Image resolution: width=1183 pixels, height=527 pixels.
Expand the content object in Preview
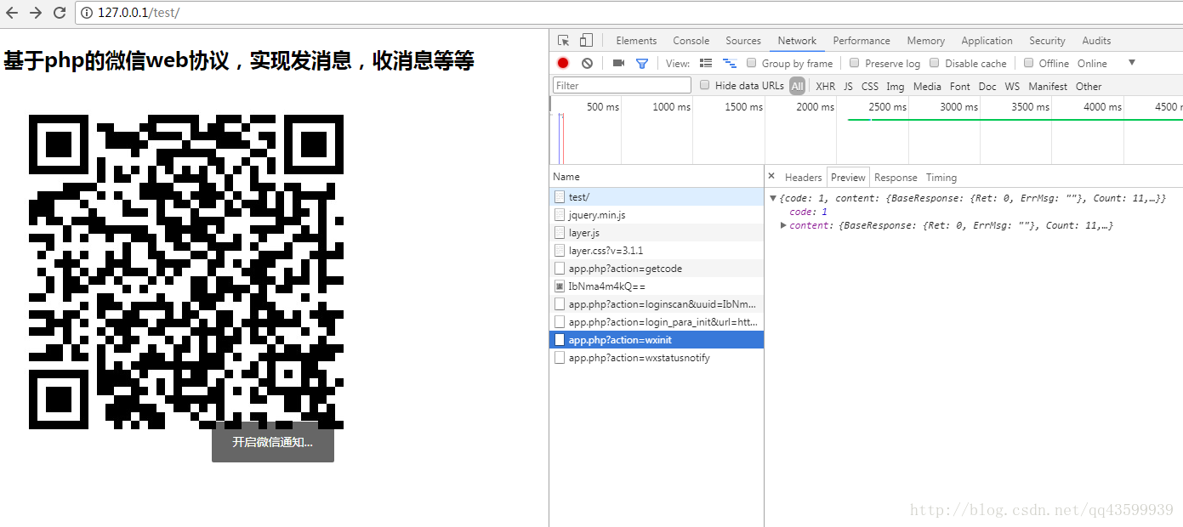783,225
